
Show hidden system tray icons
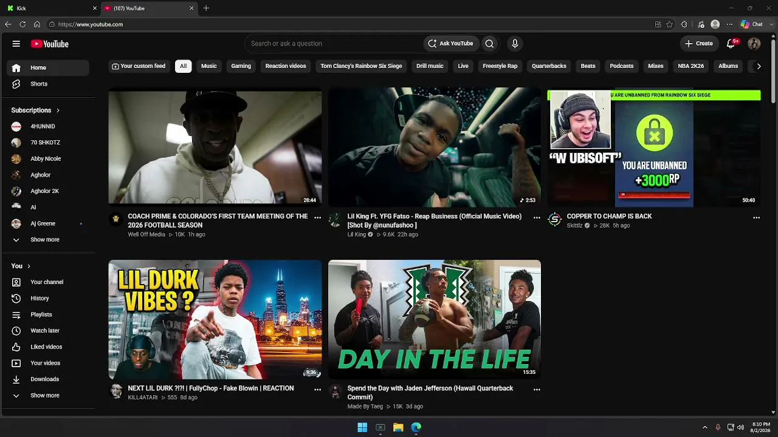(705, 427)
